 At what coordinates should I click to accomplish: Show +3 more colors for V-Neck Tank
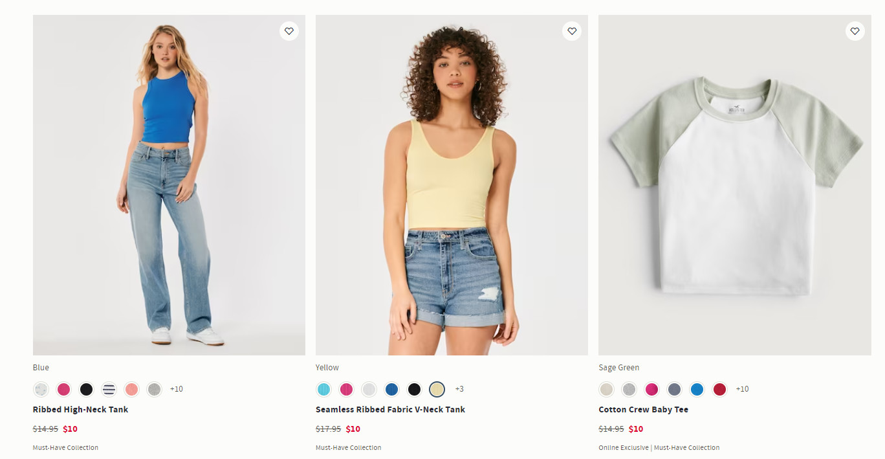coord(459,389)
